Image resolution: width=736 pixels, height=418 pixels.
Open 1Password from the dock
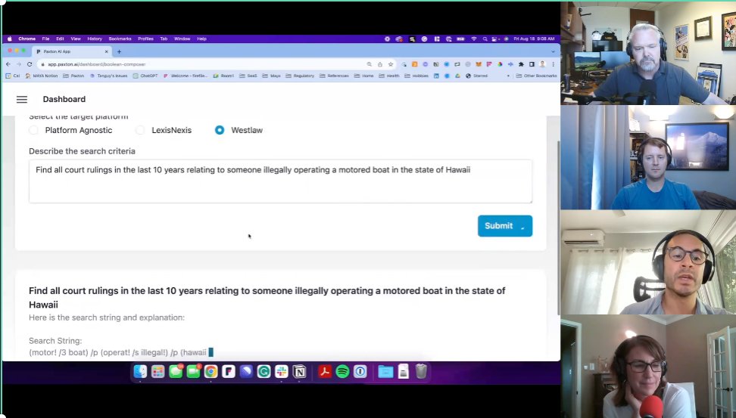pyautogui.click(x=360, y=372)
